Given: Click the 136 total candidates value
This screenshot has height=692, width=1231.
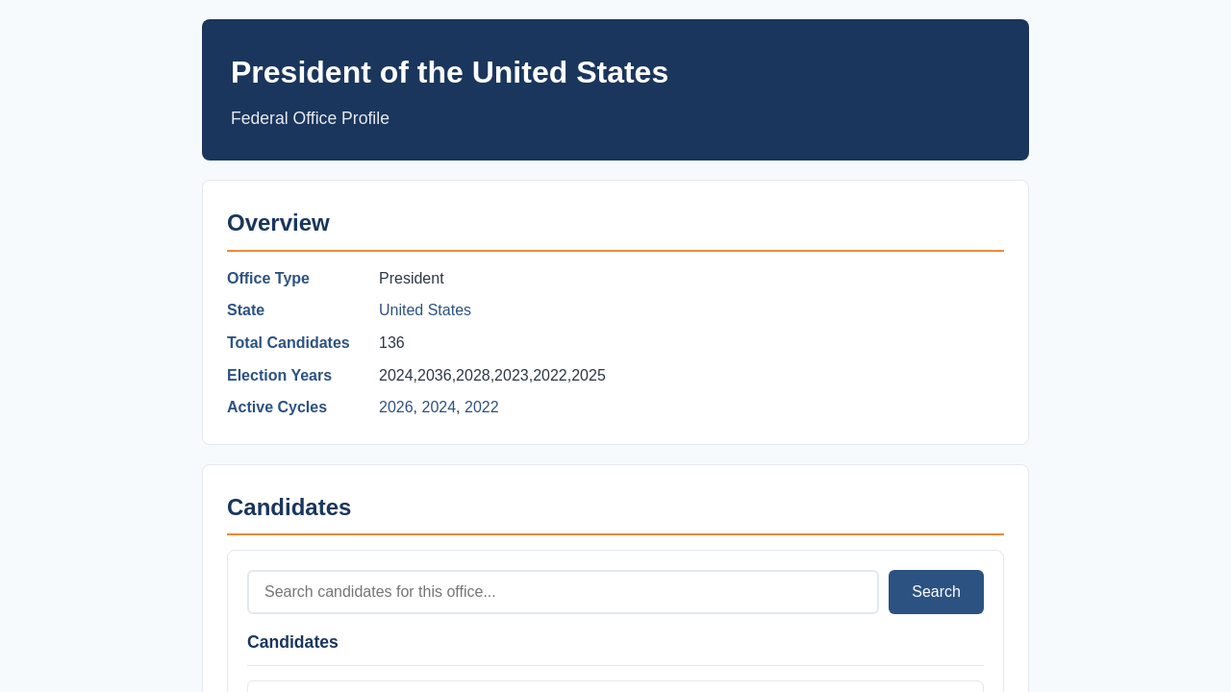Looking at the screenshot, I should coord(391,343).
